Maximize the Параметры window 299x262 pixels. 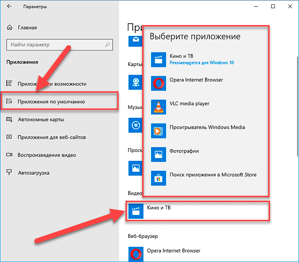click(273, 6)
